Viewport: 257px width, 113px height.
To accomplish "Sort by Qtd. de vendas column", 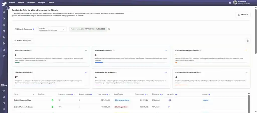I will pyautogui.click(x=93, y=94).
